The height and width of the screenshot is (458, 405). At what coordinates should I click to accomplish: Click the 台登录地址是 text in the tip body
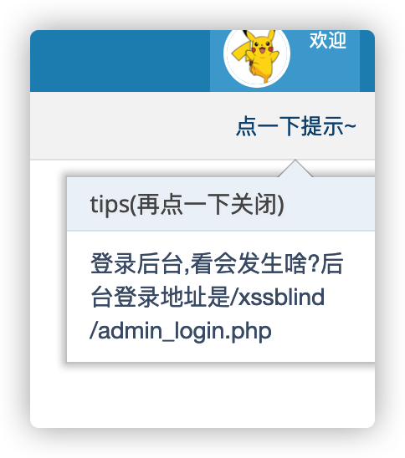click(x=161, y=297)
